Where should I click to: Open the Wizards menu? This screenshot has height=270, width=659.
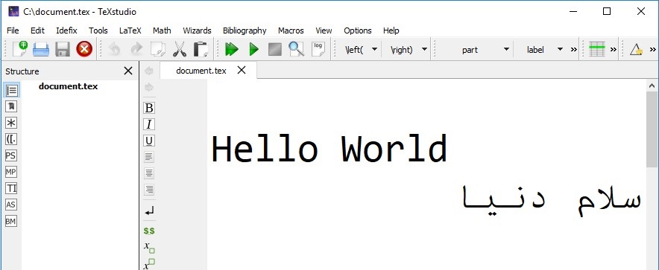pyautogui.click(x=197, y=30)
